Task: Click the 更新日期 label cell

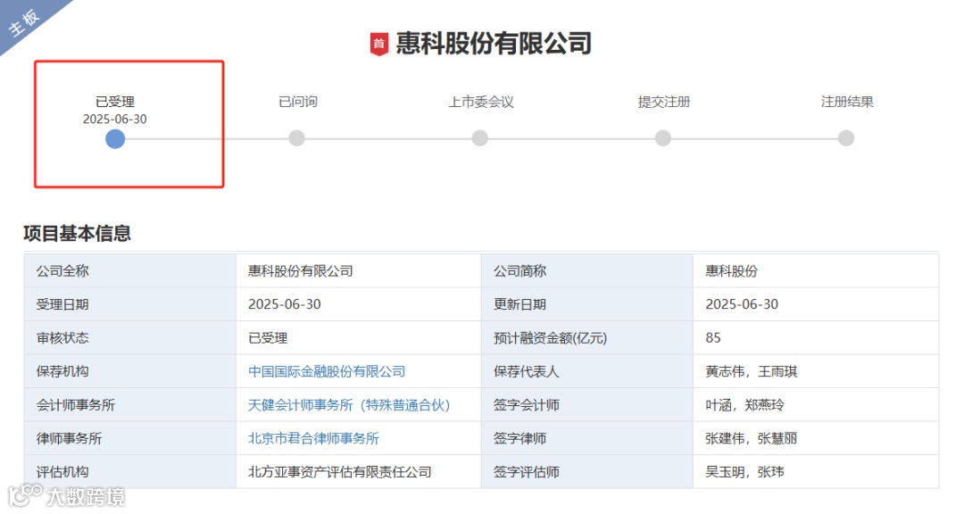Action: [x=587, y=304]
